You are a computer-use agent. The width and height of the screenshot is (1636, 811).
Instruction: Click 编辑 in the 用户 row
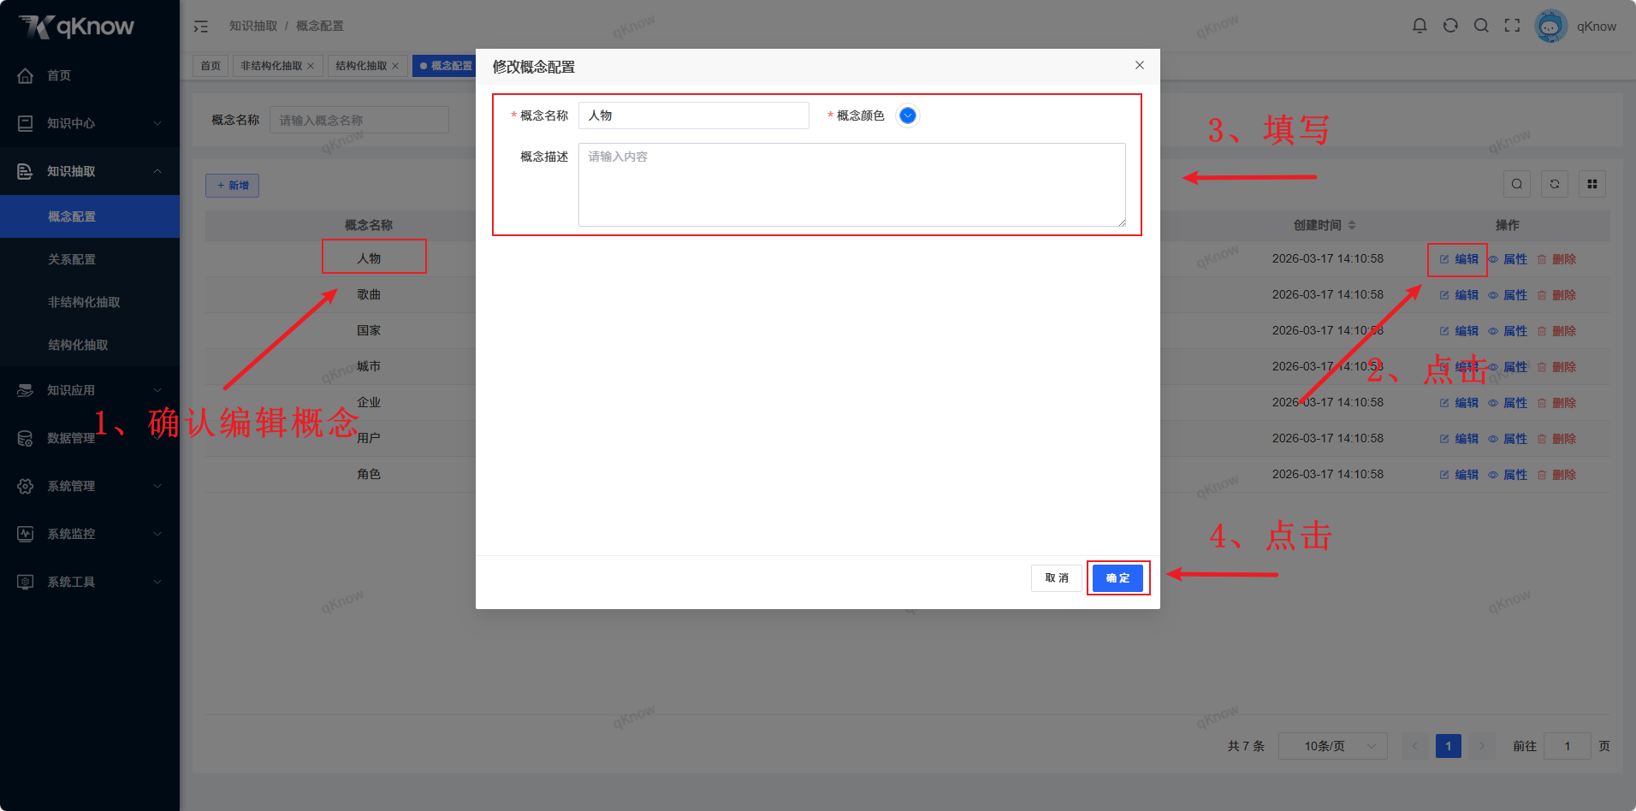point(1459,439)
